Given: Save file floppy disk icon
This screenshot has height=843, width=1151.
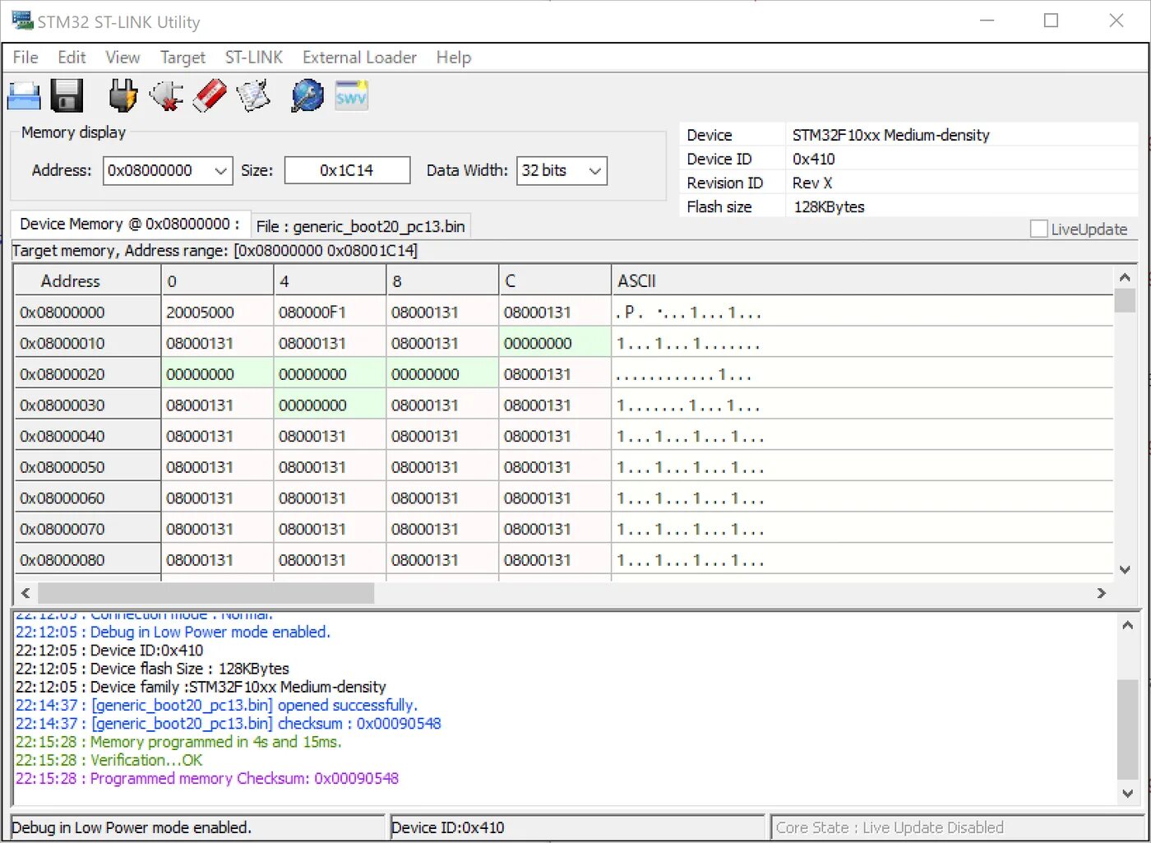Looking at the screenshot, I should click(x=67, y=96).
